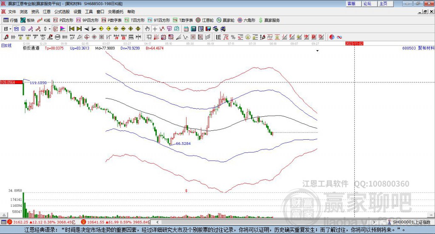435x234 pixels.
Task: Step chart right with black right arrow
Action: tap(94, 29)
